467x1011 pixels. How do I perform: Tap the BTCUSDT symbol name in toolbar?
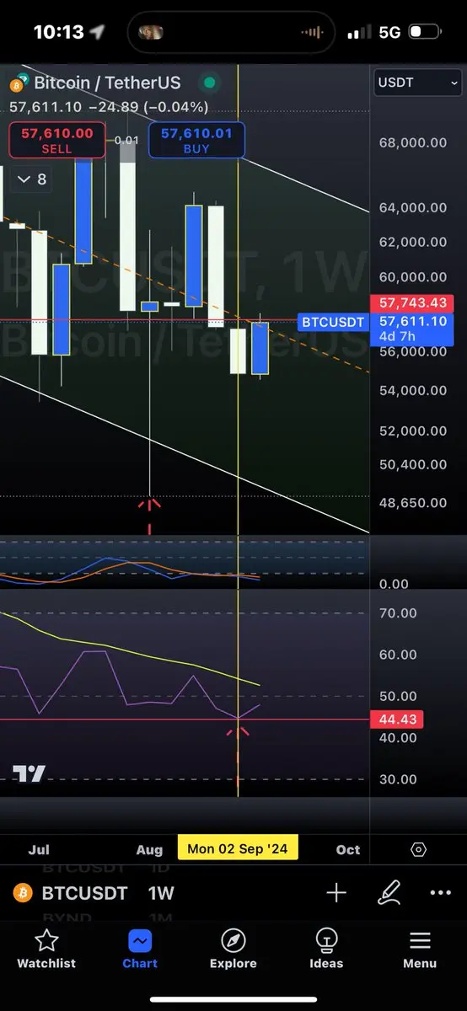click(84, 893)
